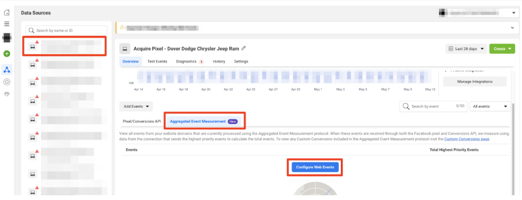Image resolution: width=522 pixels, height=200 pixels.
Task: Select the Data Sources network icon
Action: (7, 70)
